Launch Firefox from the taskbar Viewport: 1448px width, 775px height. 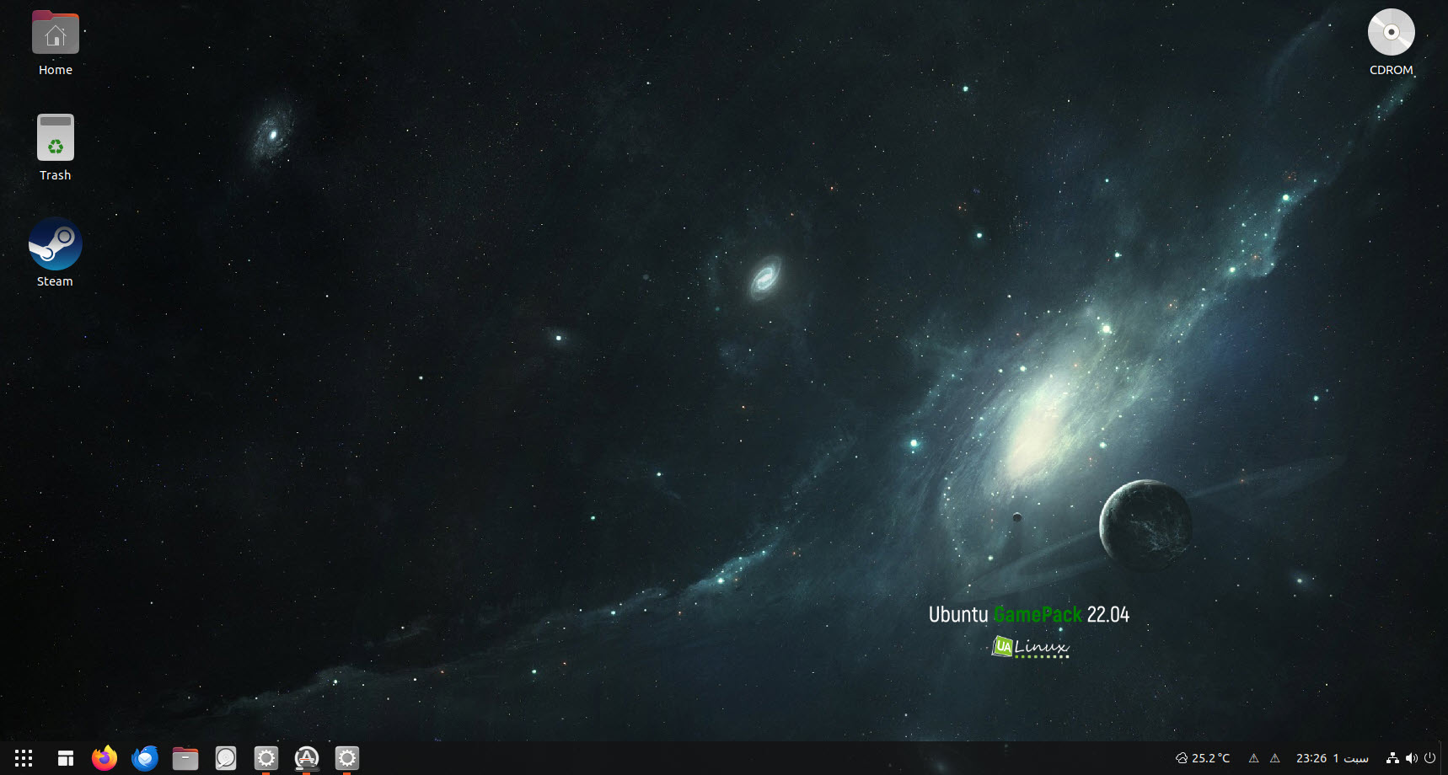point(105,758)
